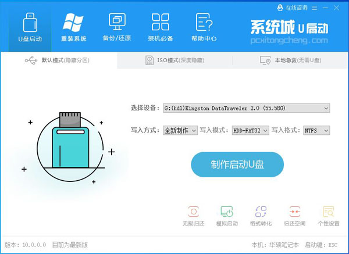The image size is (349, 254).
Task: Launch the 模拟启动 simulator icon
Action: 227,212
